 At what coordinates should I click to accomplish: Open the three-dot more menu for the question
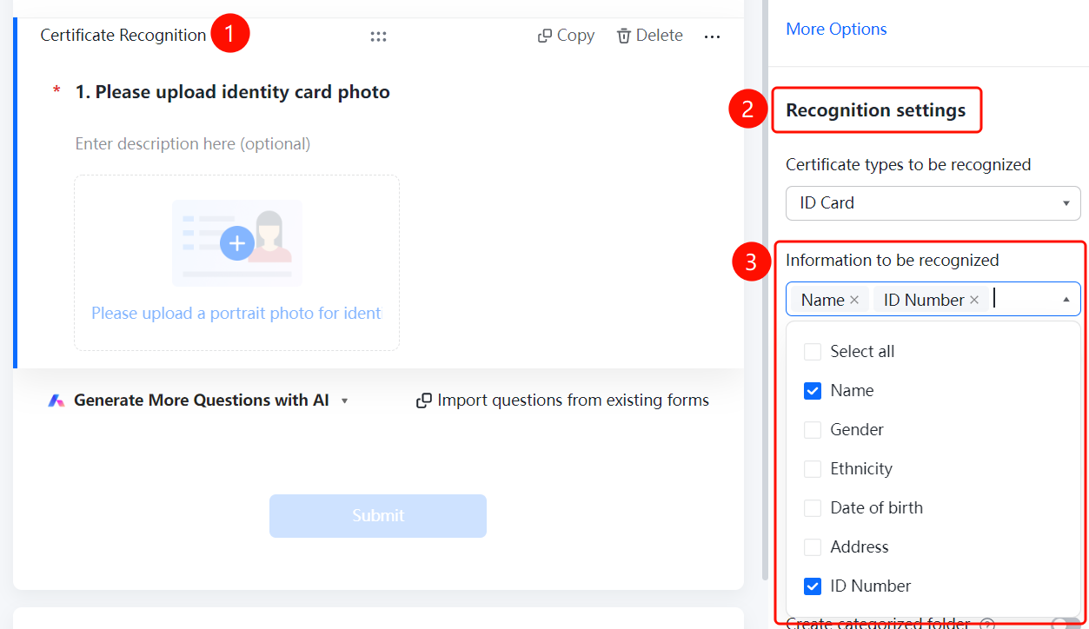click(x=712, y=36)
